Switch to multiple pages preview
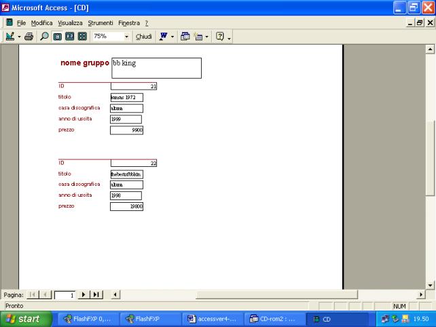 tap(82, 37)
